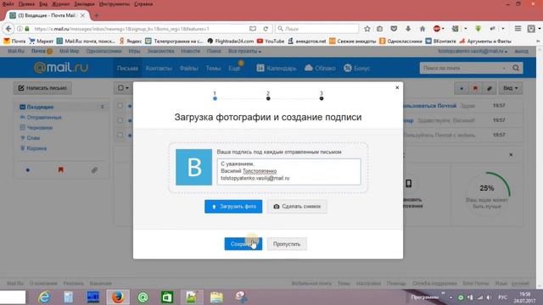Filter by flagged using red bookmark icon in sidebar
This screenshot has width=543, height=305.
(x=60, y=169)
